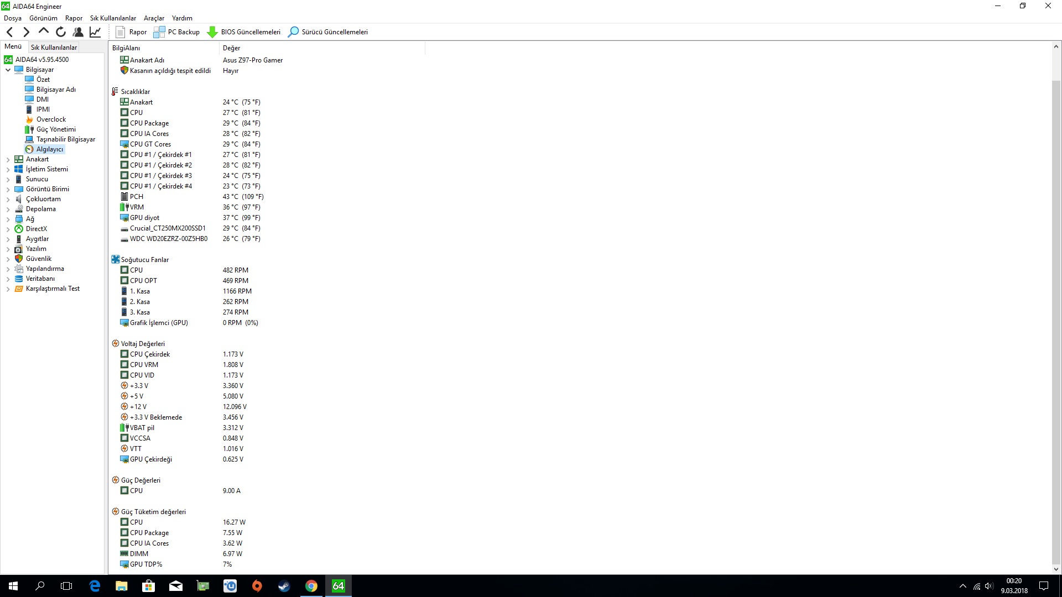Open Sürücü Güncellemeleri

click(x=328, y=32)
